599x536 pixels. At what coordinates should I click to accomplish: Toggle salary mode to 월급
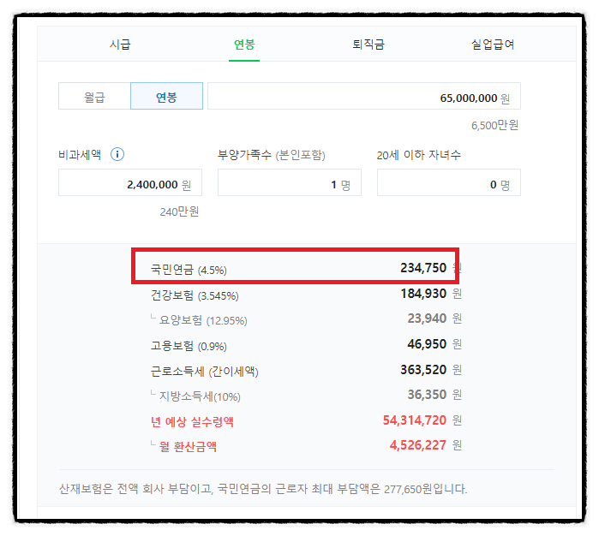click(x=94, y=97)
